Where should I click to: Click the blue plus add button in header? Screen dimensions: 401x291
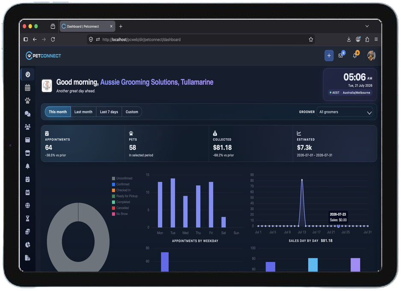click(x=329, y=56)
